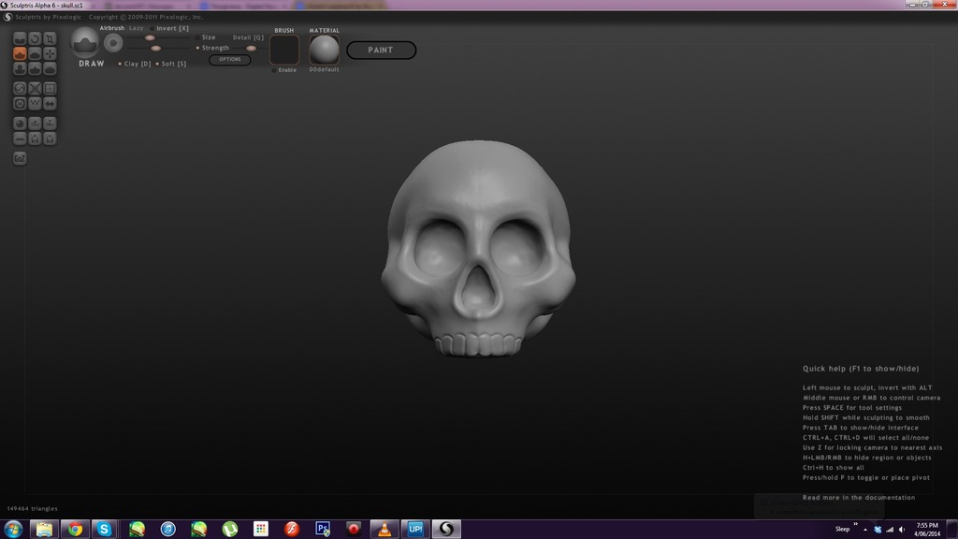Click the 'DRAW' tool label
The width and height of the screenshot is (958, 539).
(x=92, y=64)
